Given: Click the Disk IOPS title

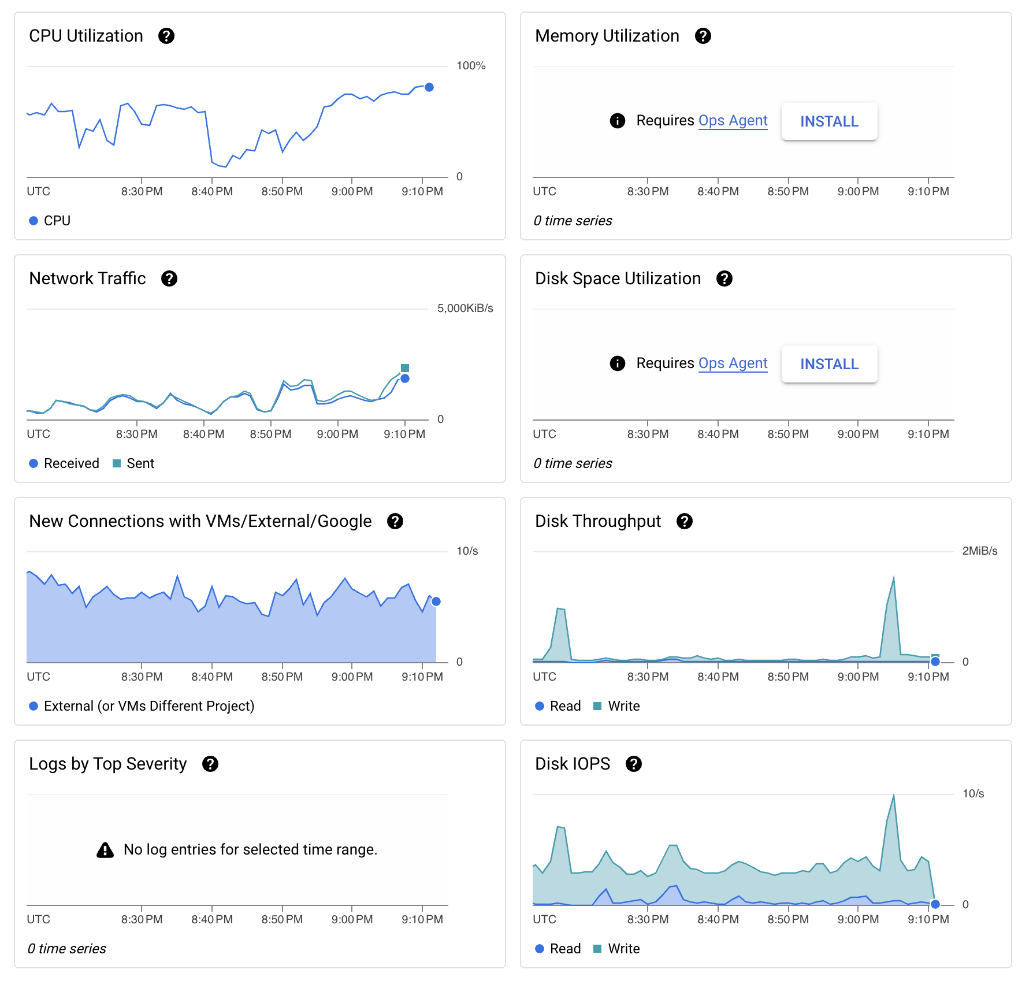Looking at the screenshot, I should tap(573, 764).
